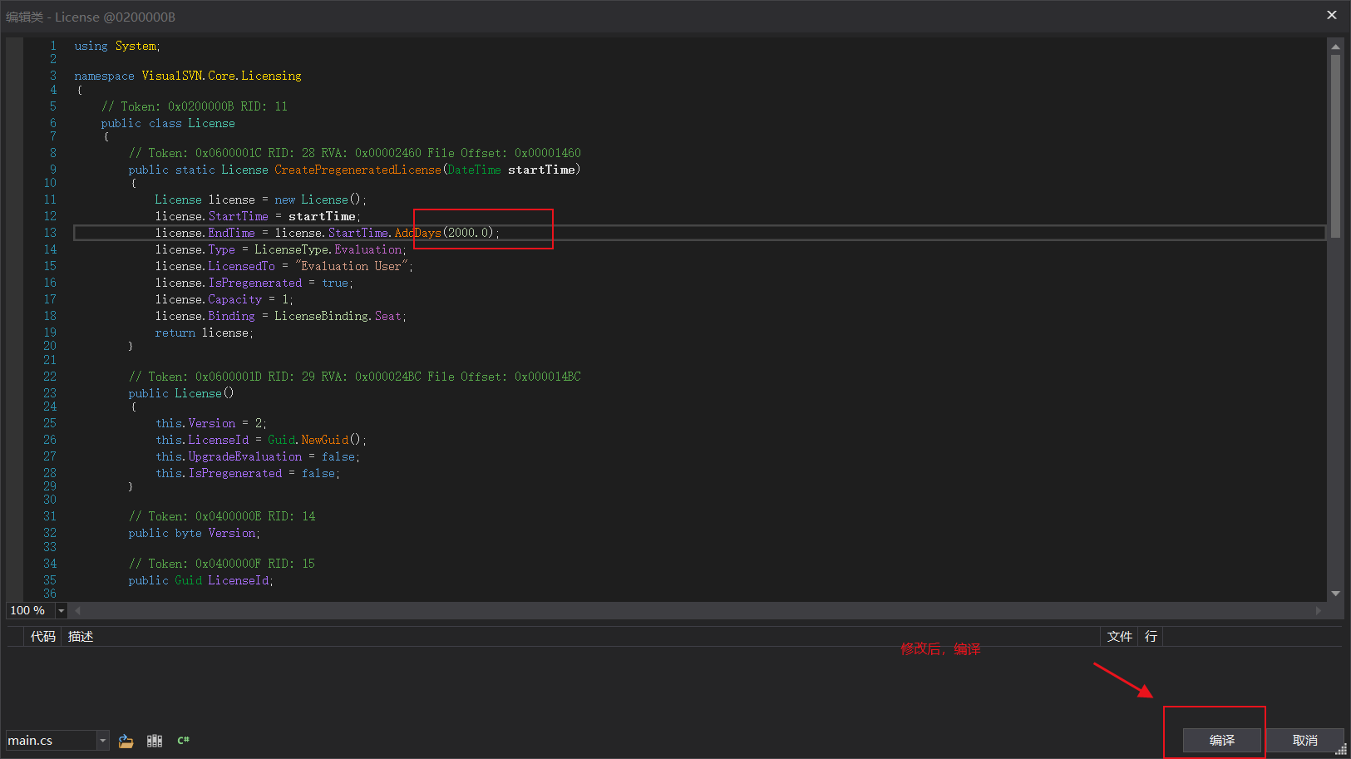1351x759 pixels.
Task: Click the CreatePregeneratedLicense method signature
Action: [354, 170]
